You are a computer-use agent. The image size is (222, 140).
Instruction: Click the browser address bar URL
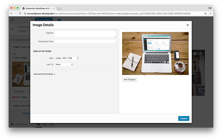(109, 13)
